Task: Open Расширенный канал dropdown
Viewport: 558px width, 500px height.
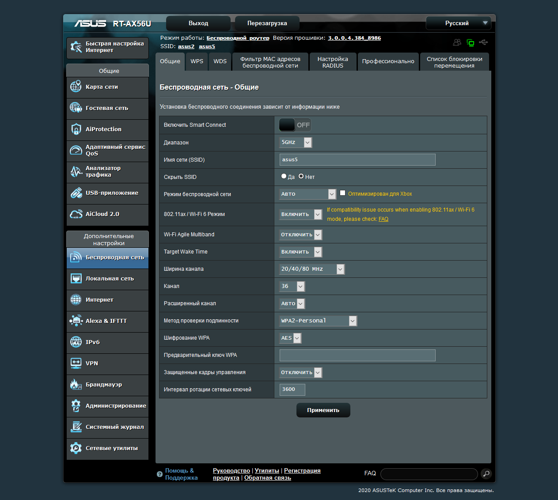Action: (292, 303)
